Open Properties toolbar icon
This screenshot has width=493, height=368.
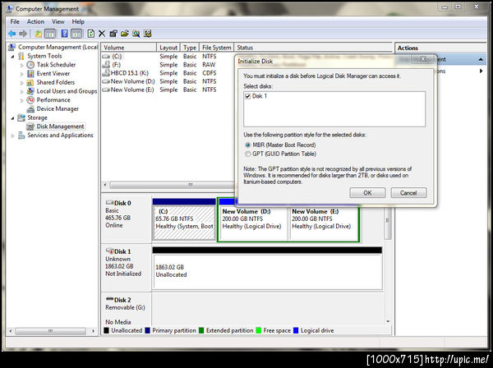click(113, 34)
